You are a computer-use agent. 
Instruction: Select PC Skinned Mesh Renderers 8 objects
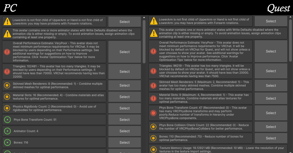pyautogui.click(x=125, y=85)
